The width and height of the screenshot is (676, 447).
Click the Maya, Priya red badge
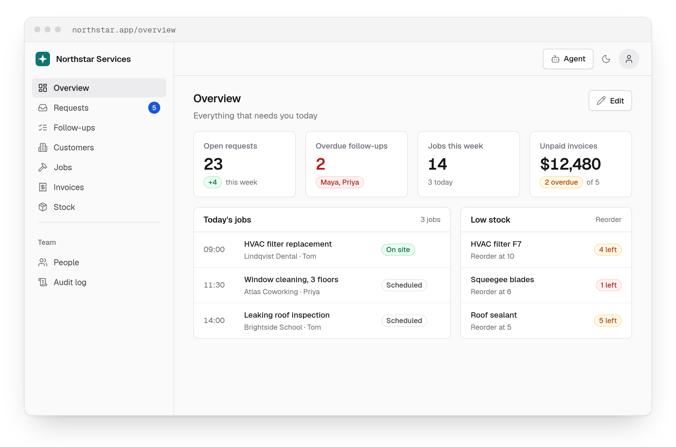(x=340, y=182)
